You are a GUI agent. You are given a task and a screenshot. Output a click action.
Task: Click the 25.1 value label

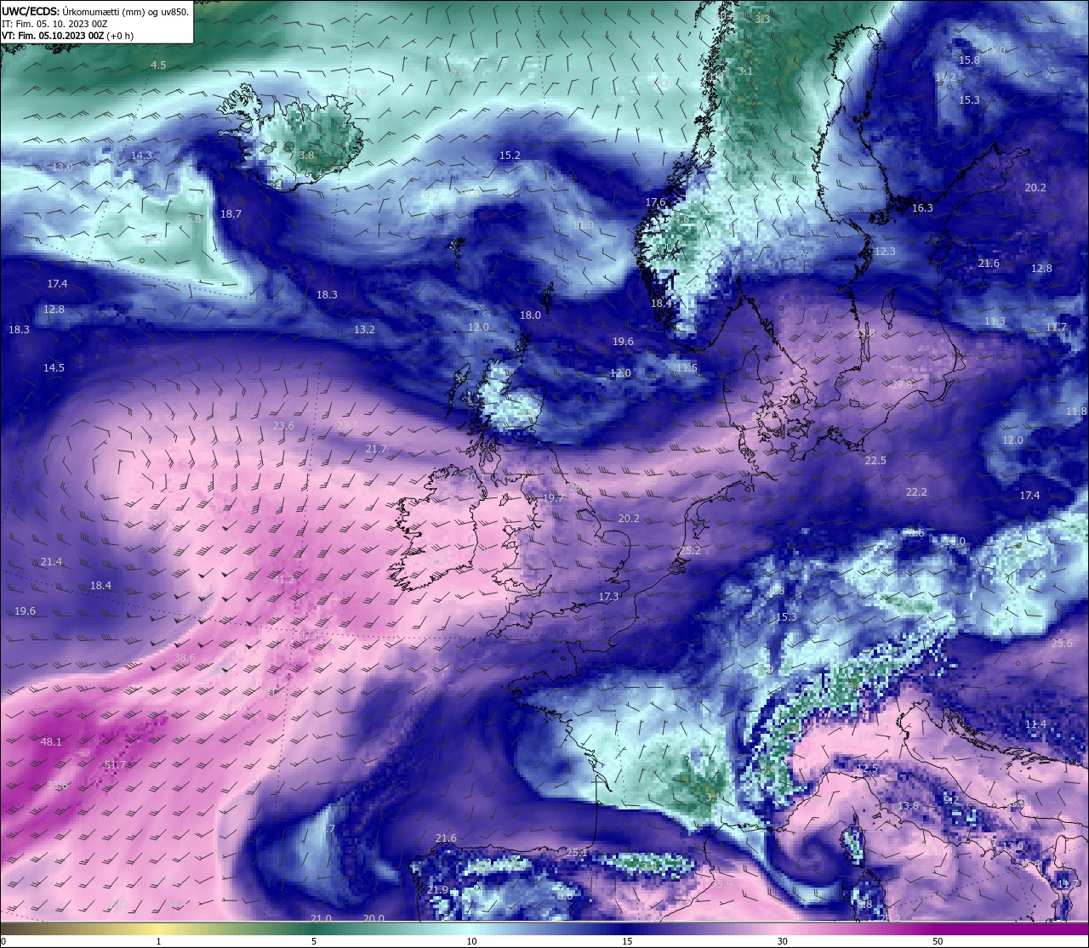(x=578, y=853)
